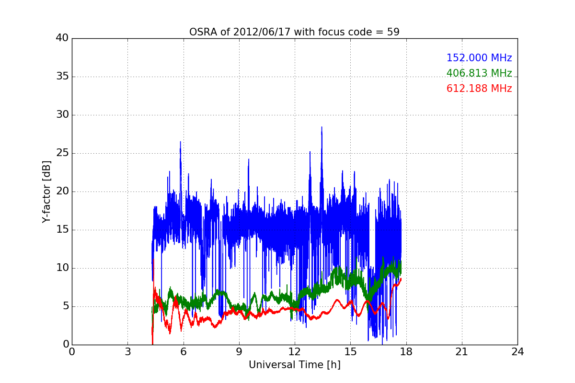The height and width of the screenshot is (383, 575).
Task: Click the x-axis tick label 12
Action: pyautogui.click(x=295, y=352)
